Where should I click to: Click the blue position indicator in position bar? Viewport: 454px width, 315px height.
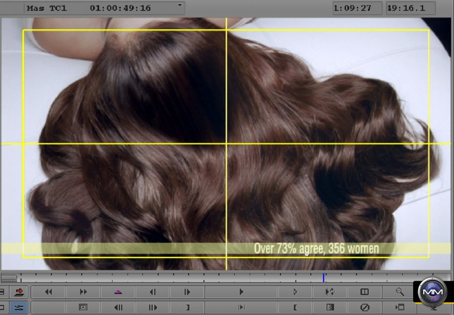coord(323,278)
